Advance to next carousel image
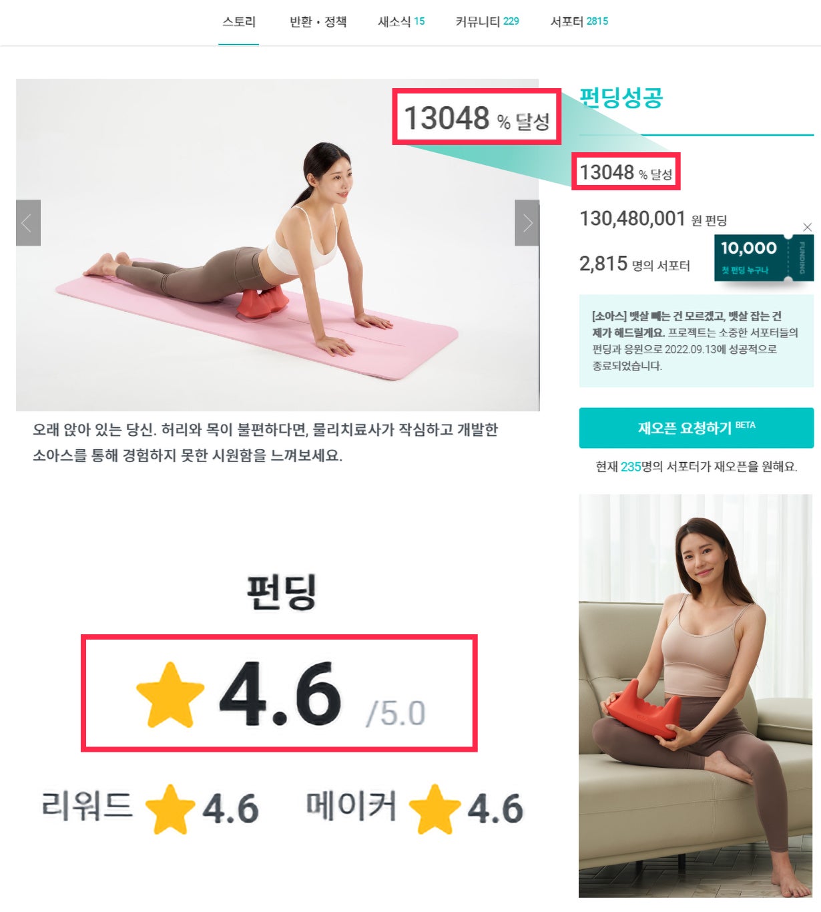The image size is (821, 912). [x=527, y=222]
